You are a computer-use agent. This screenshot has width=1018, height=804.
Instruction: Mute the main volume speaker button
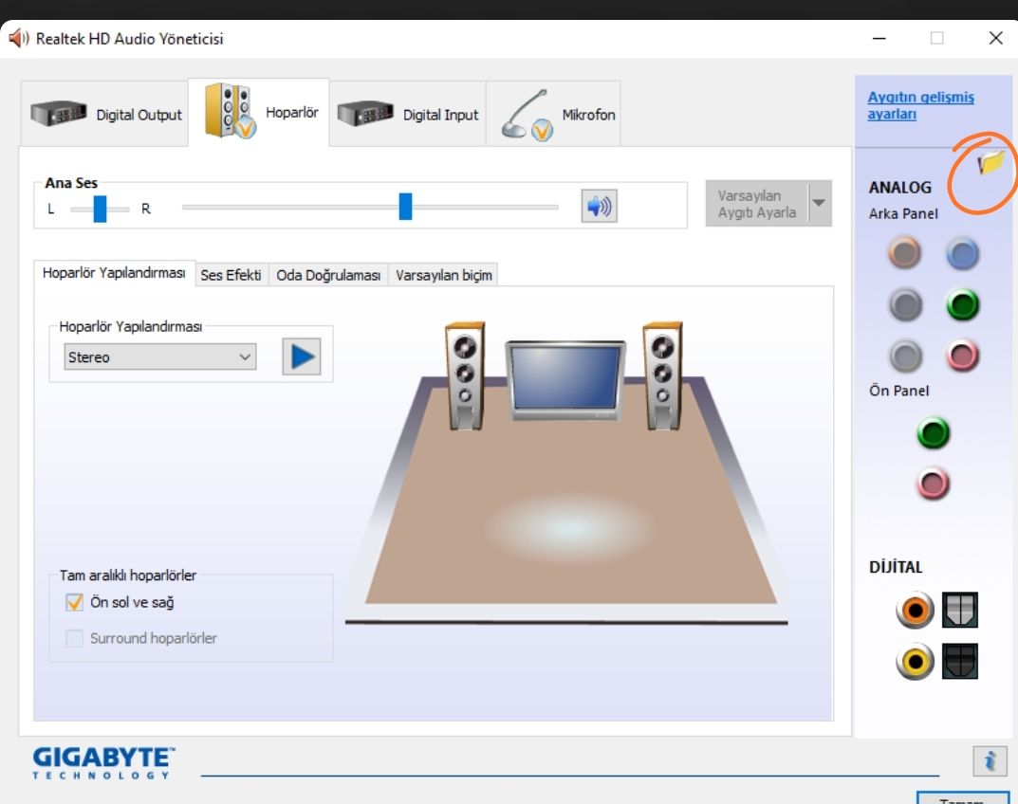(x=599, y=207)
